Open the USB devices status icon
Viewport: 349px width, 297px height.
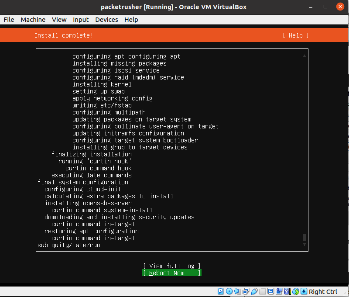pos(254,291)
